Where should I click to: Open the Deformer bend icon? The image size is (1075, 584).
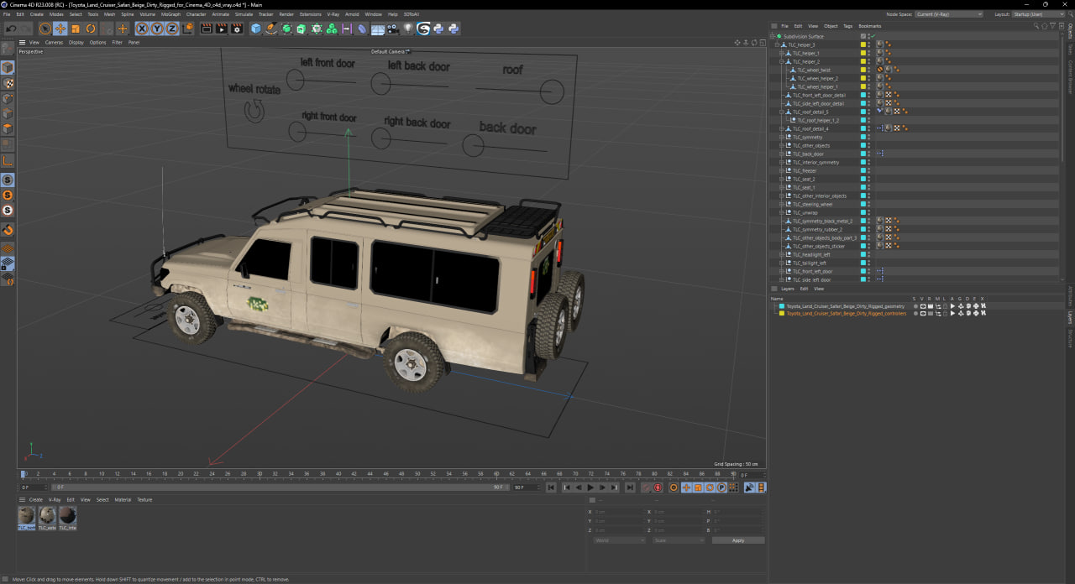pyautogui.click(x=362, y=29)
